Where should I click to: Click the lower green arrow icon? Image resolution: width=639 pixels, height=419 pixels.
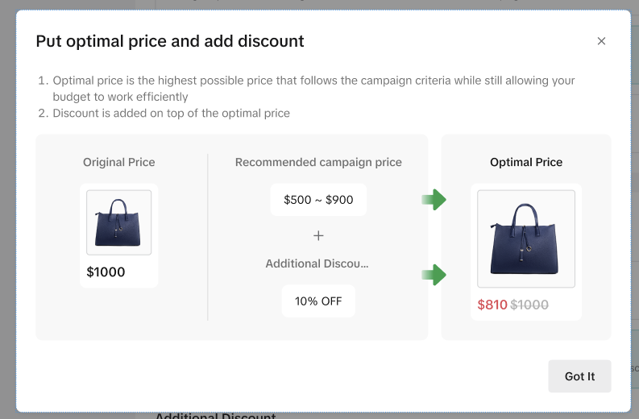(x=434, y=275)
